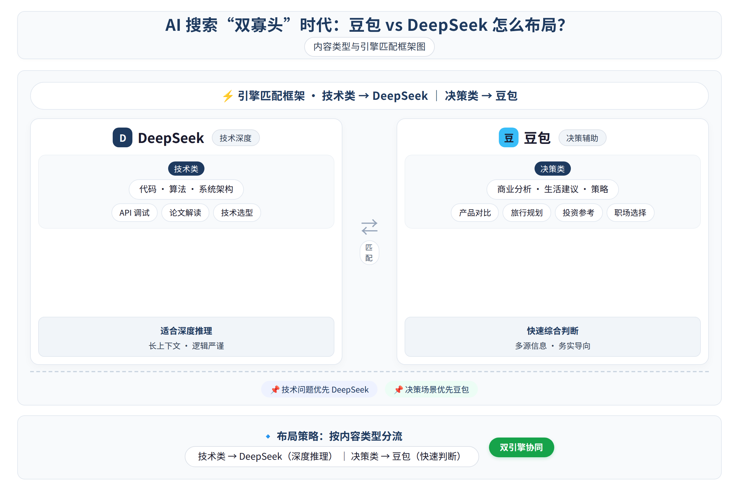Viewport: 739px width, 493px height.
Task: Select the 技术深度 badge next to DeepSeek
Action: click(x=236, y=138)
